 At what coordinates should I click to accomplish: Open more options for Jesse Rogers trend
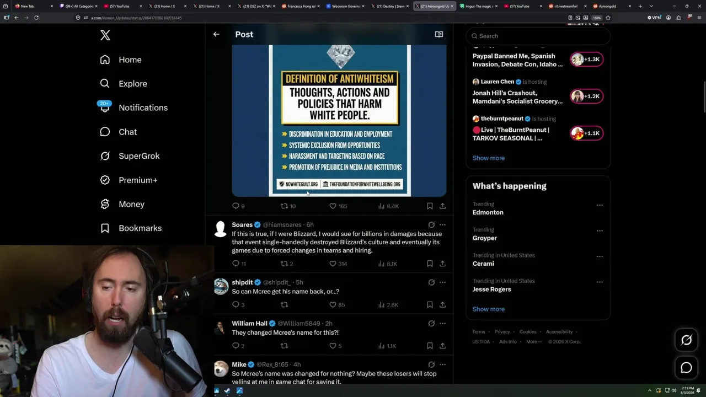tap(600, 282)
